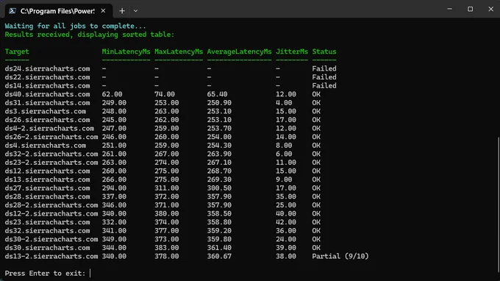Click ds13.sierracharts.com target

click(47, 179)
